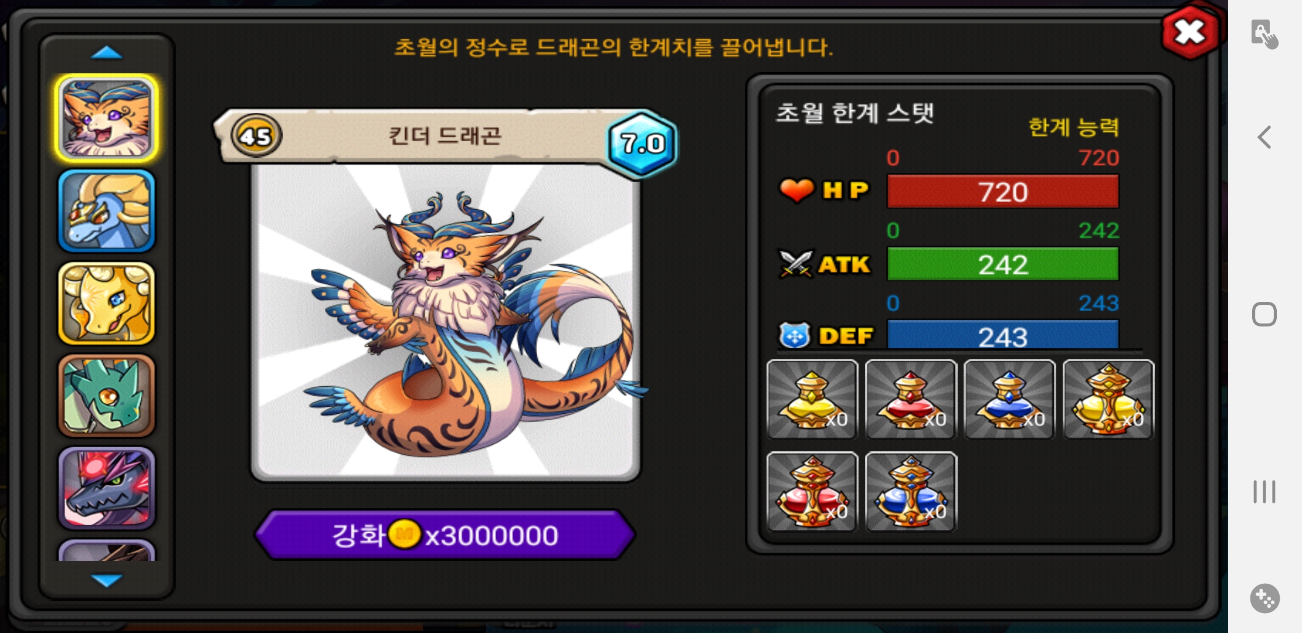Viewport: 1302px width, 633px height.
Task: Select the red single-bulb essence potion
Action: coord(911,399)
